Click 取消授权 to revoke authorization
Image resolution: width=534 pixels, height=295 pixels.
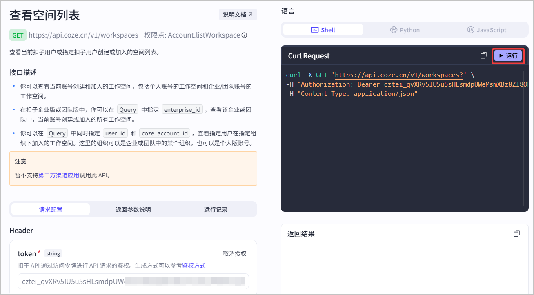(235, 254)
